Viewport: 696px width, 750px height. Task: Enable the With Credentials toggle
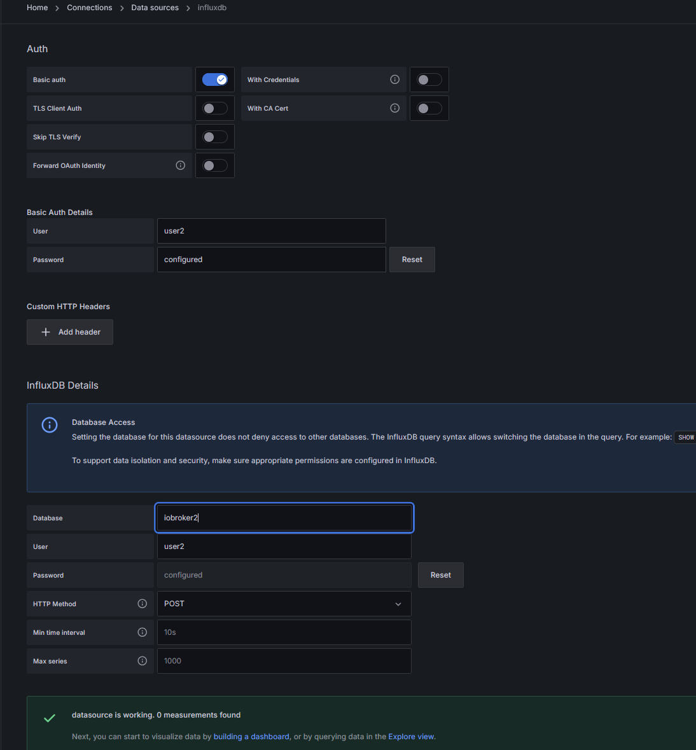coord(429,80)
